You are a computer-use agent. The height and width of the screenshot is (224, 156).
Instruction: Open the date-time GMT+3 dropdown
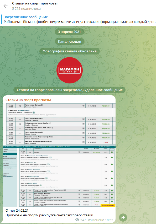click(x=106, y=147)
